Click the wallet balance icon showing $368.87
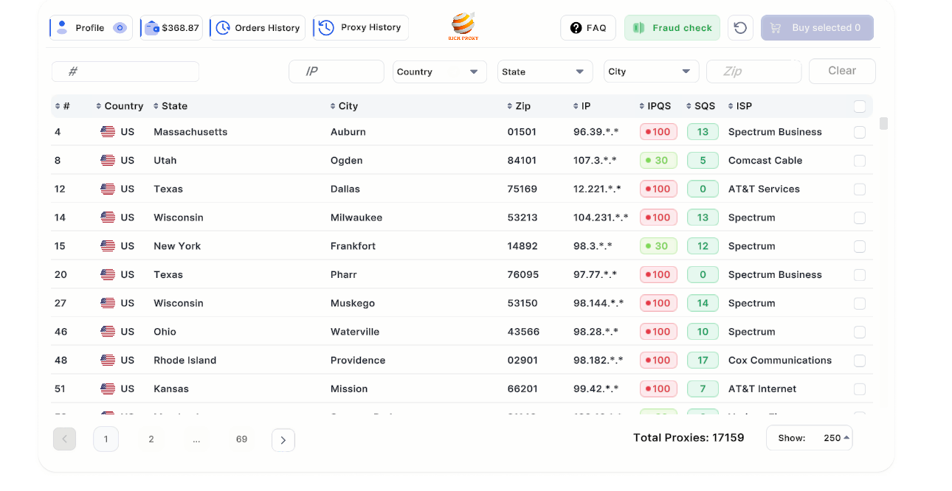This screenshot has width=952, height=491. 152,28
